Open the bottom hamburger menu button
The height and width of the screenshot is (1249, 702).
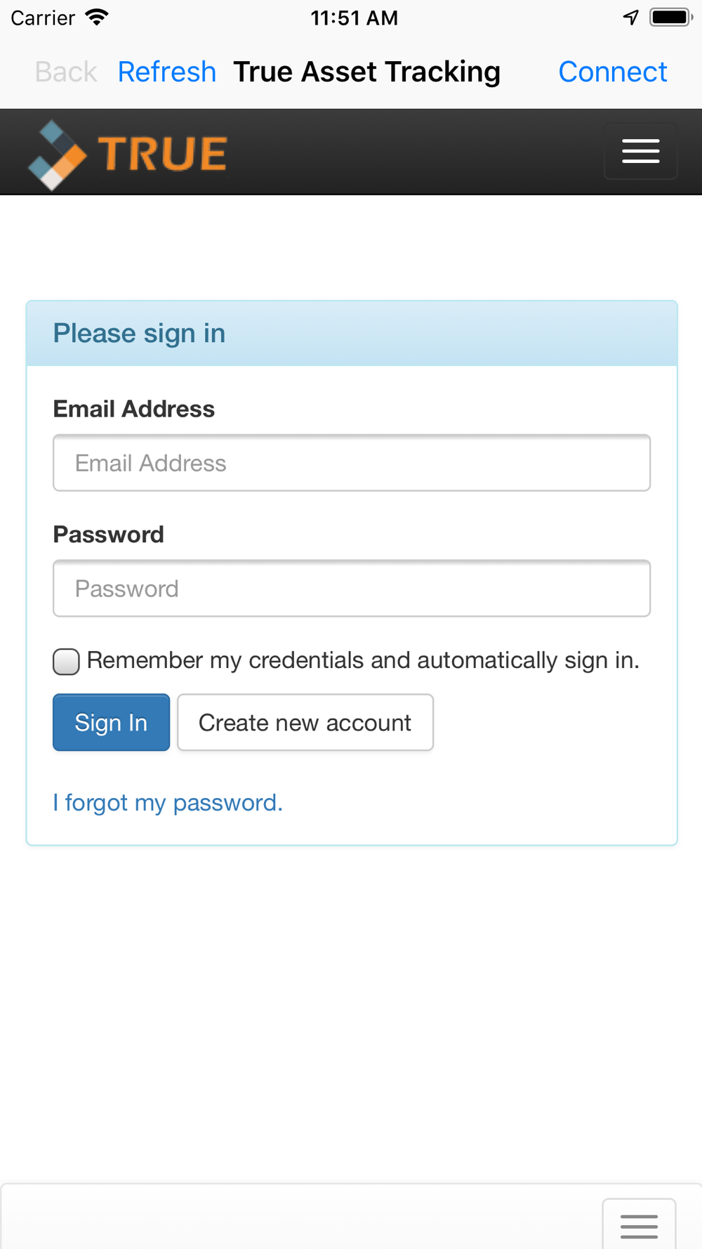pos(639,1224)
